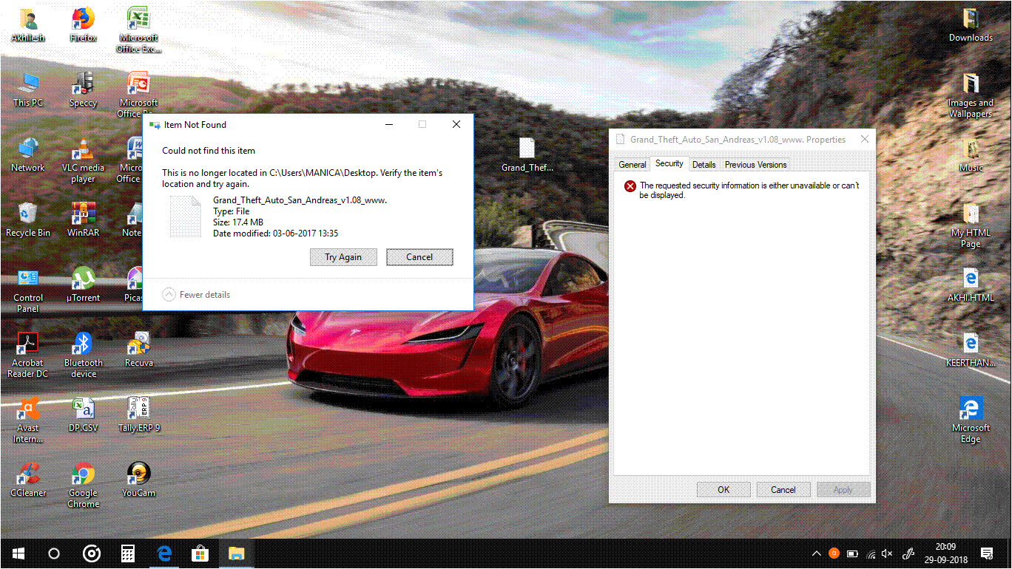Open the Groove Music taskbar icon

point(92,553)
